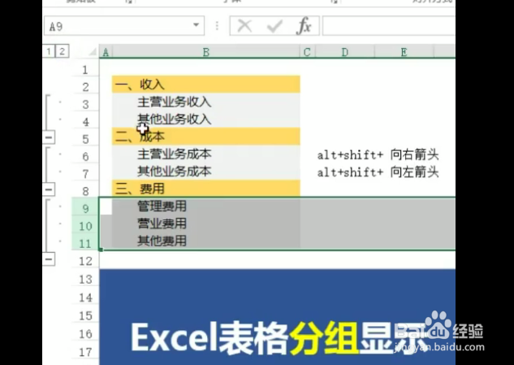Select column E header
514x365 pixels.
404,52
